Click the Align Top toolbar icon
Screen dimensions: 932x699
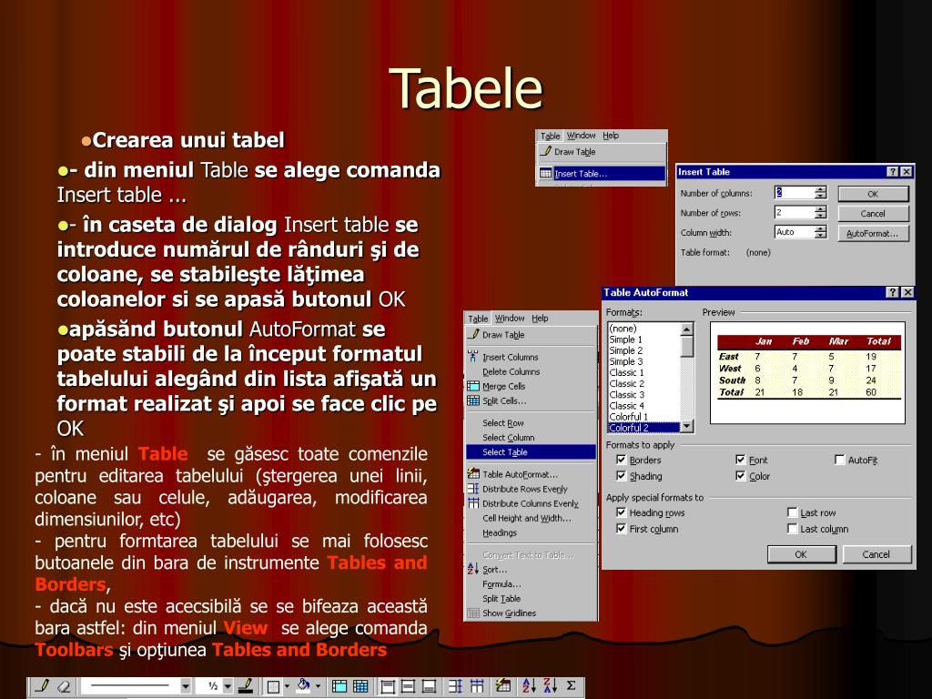388,686
